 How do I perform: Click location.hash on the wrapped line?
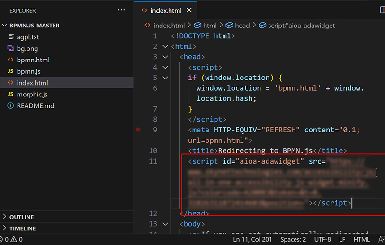pos(224,98)
